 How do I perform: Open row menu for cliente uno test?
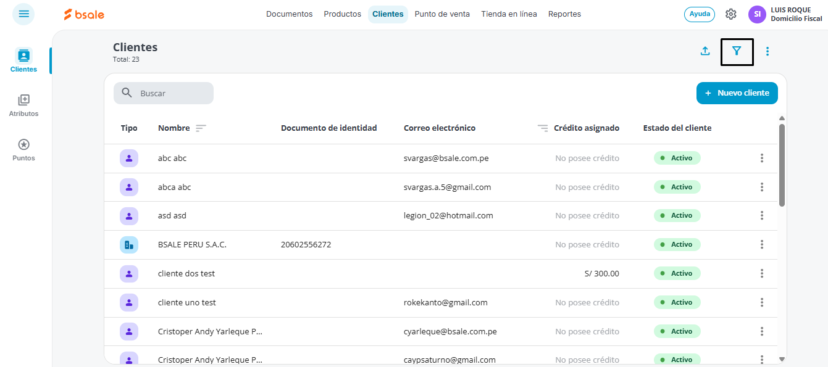tap(762, 302)
